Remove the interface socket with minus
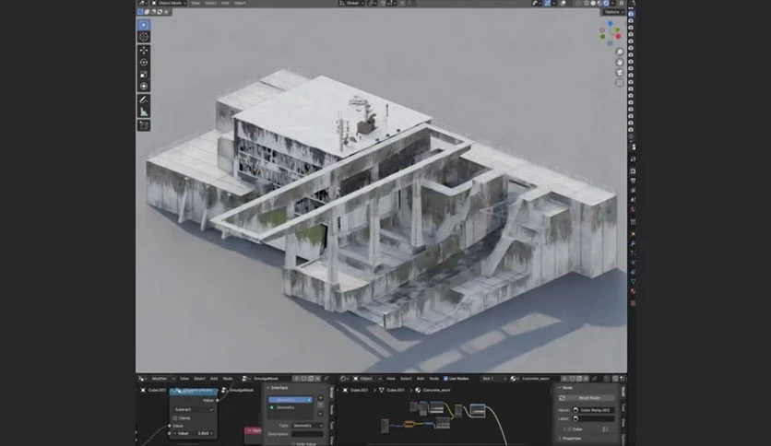This screenshot has width=771, height=446. click(x=321, y=405)
